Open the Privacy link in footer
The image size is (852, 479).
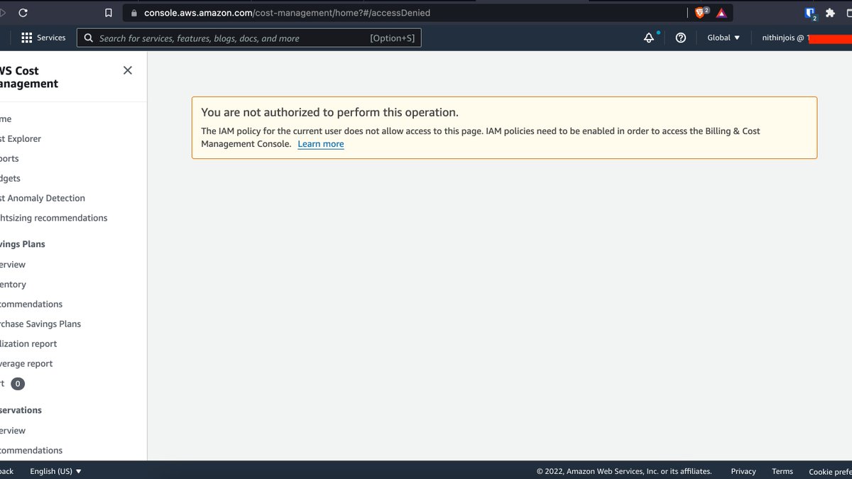click(743, 470)
